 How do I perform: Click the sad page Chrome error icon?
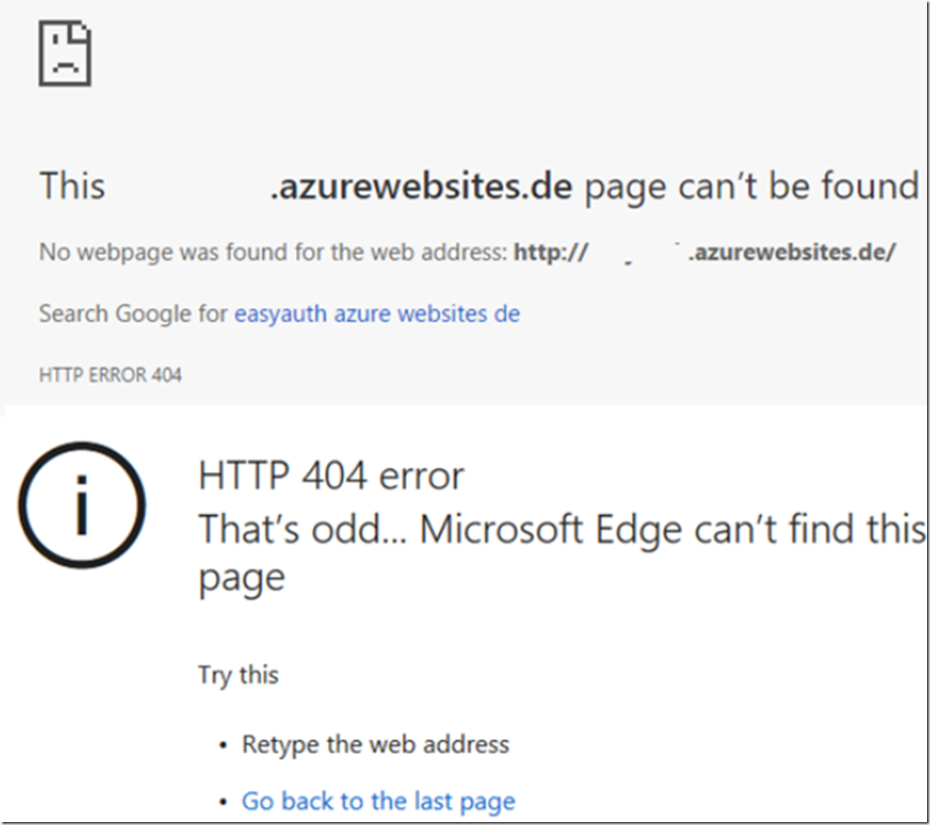(x=65, y=54)
